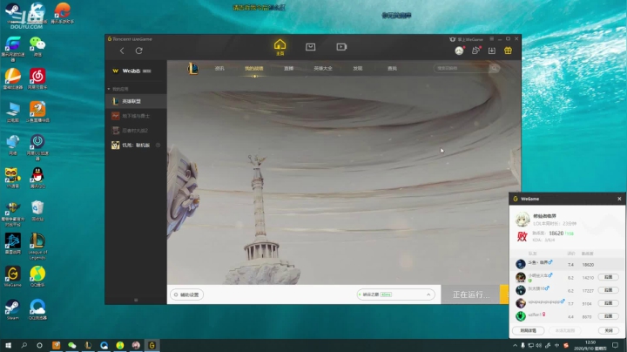Show hidden system tray icons
The image size is (627, 352).
[515, 345]
